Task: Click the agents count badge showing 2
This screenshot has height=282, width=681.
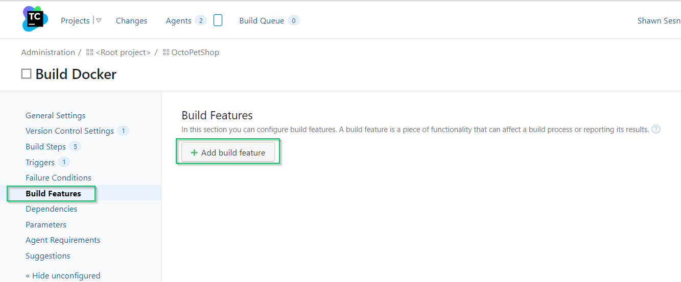Action: point(201,21)
